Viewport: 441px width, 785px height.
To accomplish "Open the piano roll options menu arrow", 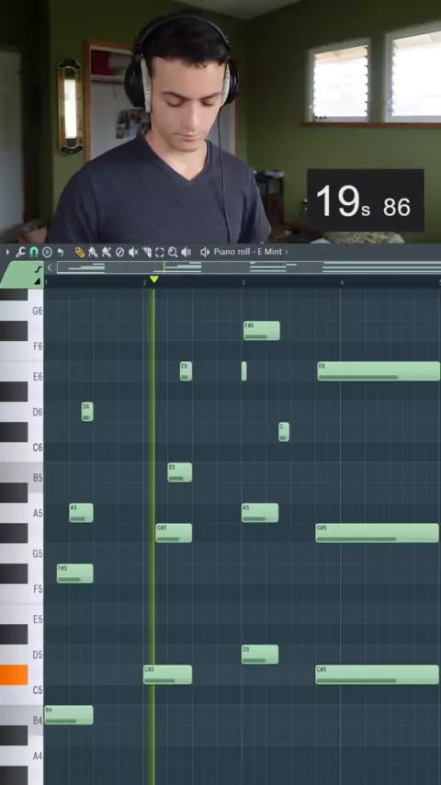I will coord(7,252).
